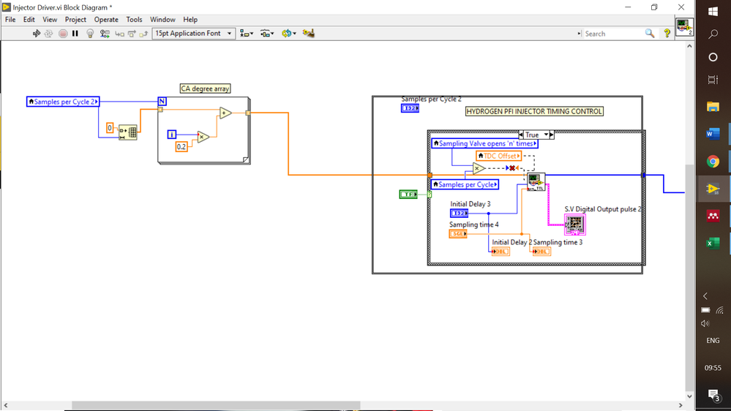731x411 pixels.
Task: Open File Explorer from taskbar
Action: point(713,108)
